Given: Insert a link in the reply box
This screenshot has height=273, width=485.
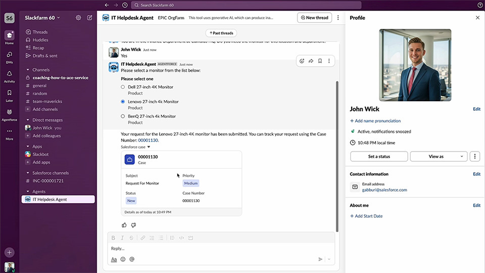Looking at the screenshot, I should [142, 238].
